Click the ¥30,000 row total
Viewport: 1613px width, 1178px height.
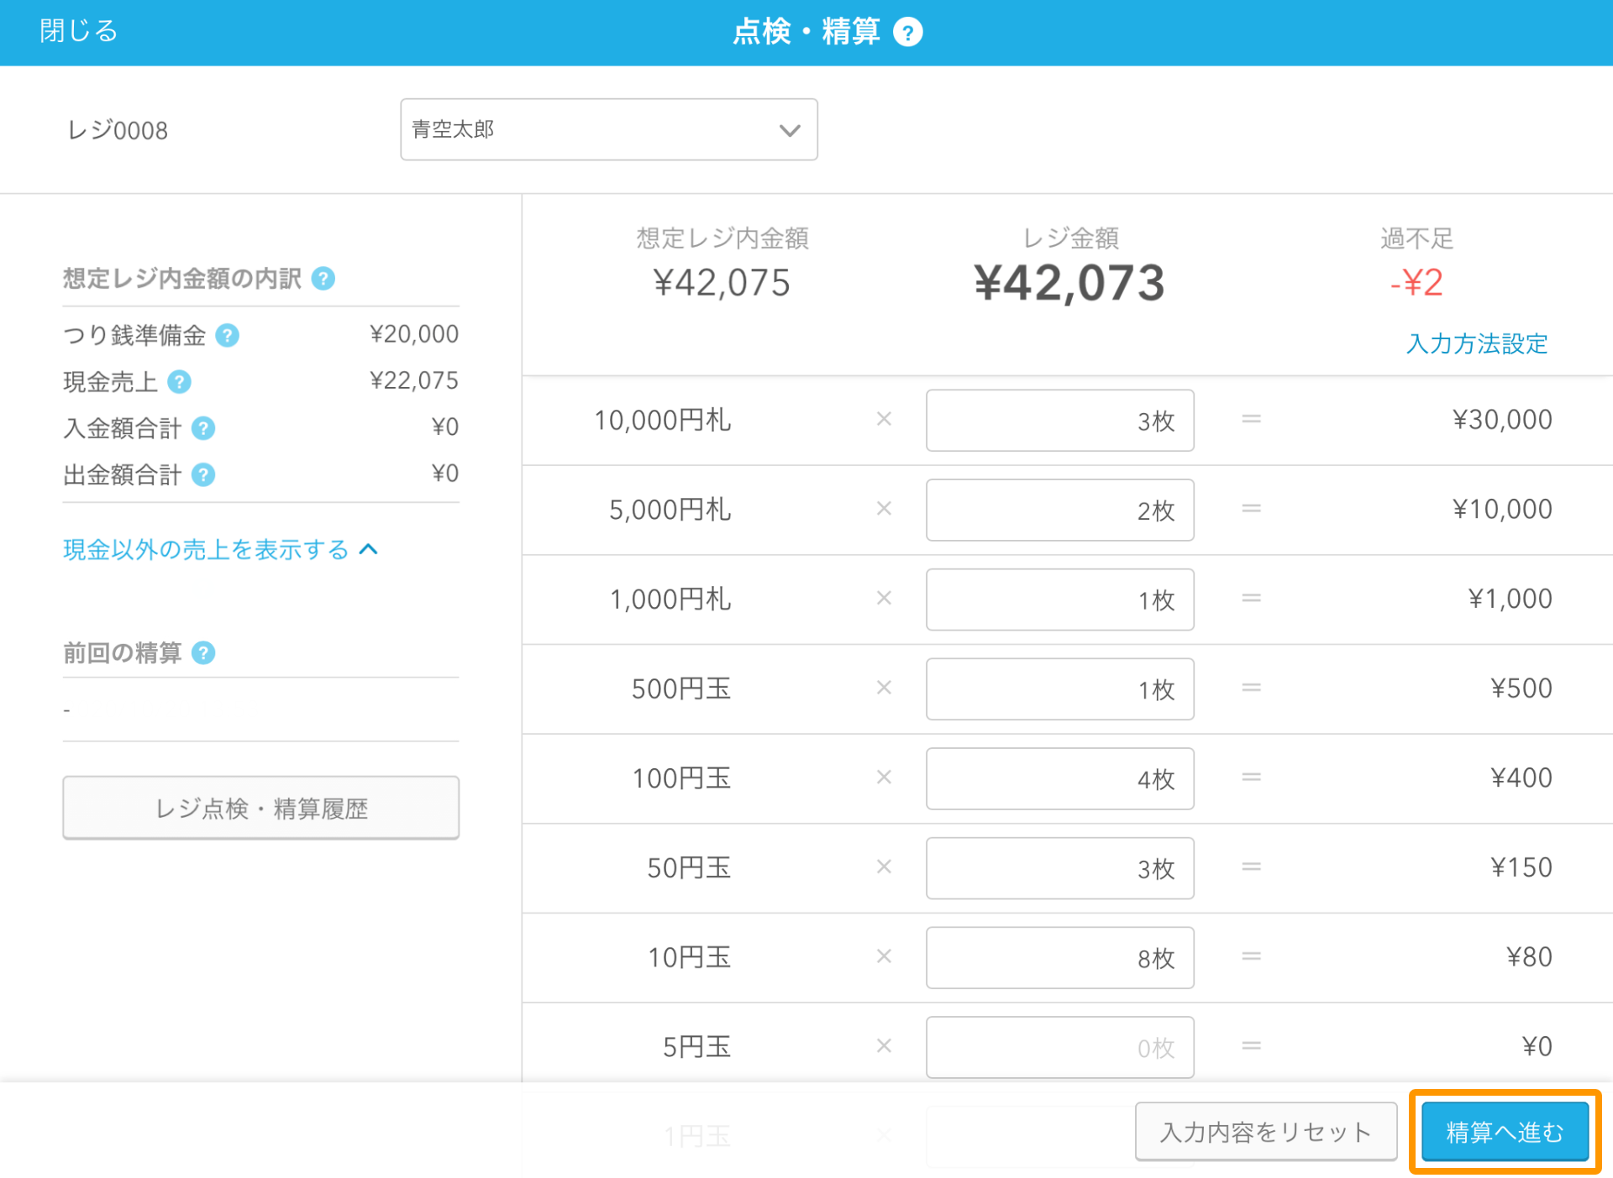[1502, 420]
